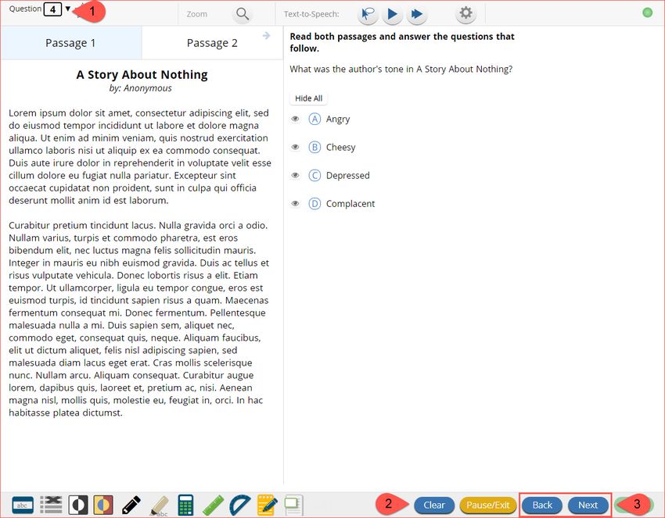This screenshot has height=518, width=665.
Task: Click the Zoom magnifying glass
Action: [x=243, y=14]
